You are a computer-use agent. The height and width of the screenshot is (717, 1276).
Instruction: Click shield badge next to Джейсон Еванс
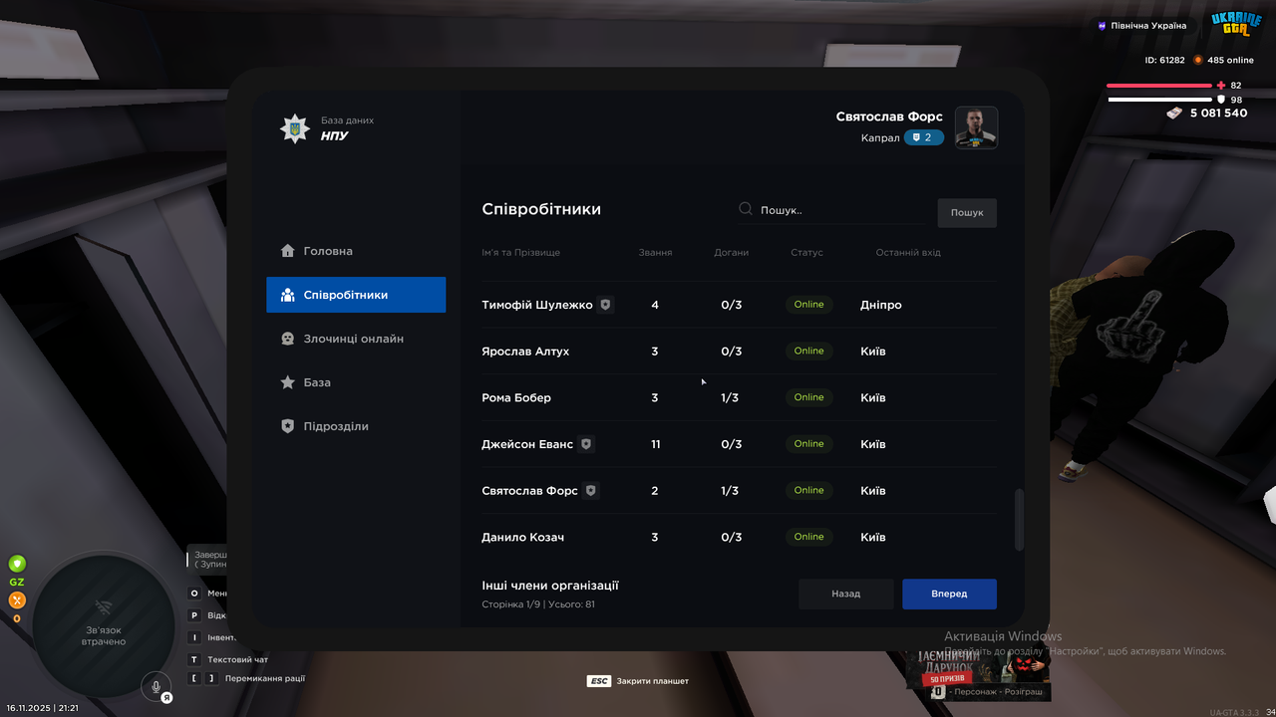point(586,444)
